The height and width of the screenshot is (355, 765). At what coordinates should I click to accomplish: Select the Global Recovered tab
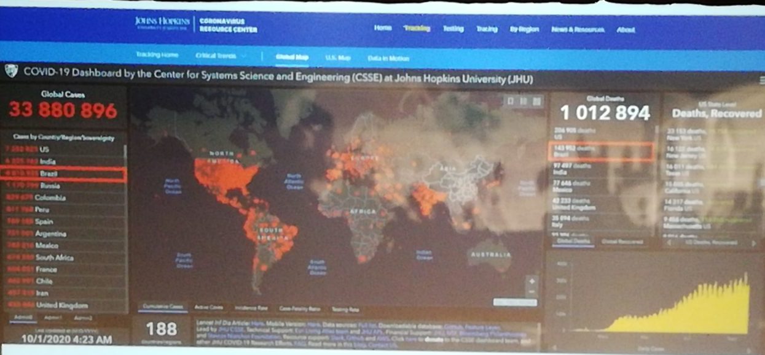[x=622, y=242]
